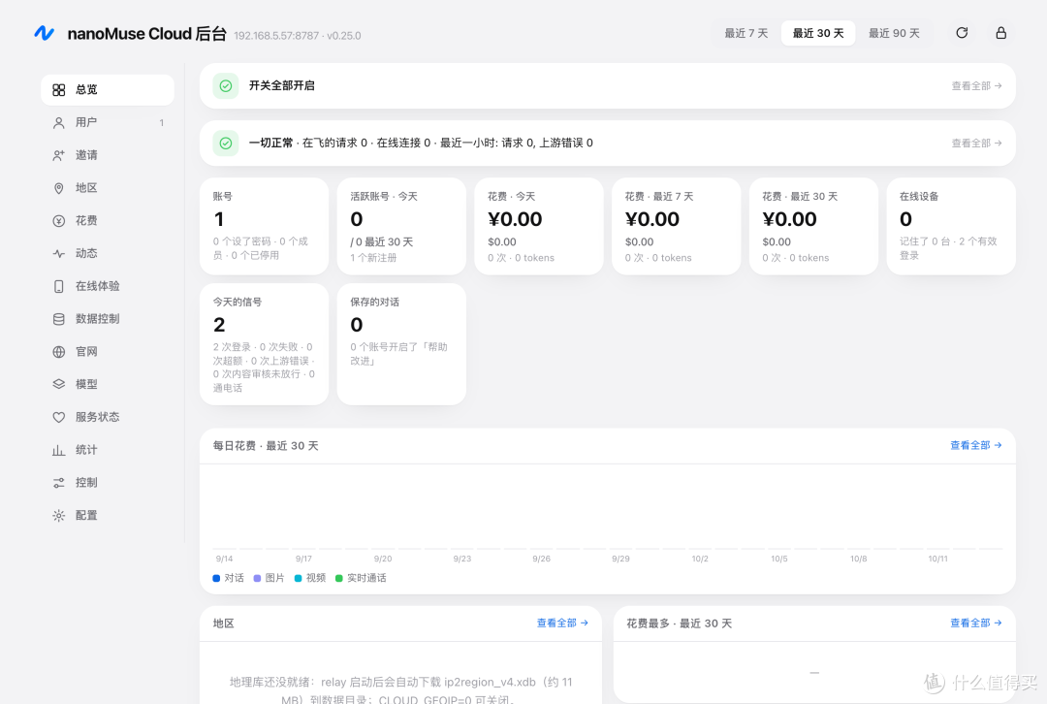Image resolution: width=1047 pixels, height=704 pixels.
Task: Click the 用户 person icon in the sidebar
Action: tap(59, 122)
